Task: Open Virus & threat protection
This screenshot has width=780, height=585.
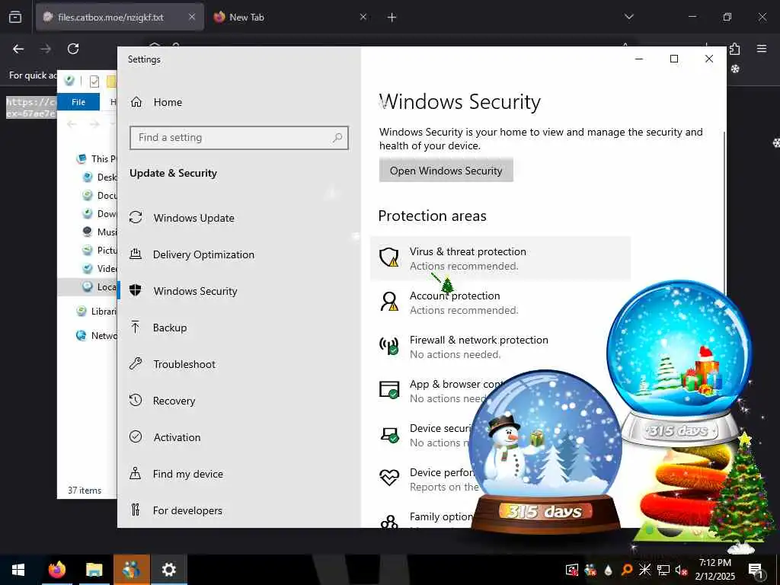Action: click(x=500, y=259)
